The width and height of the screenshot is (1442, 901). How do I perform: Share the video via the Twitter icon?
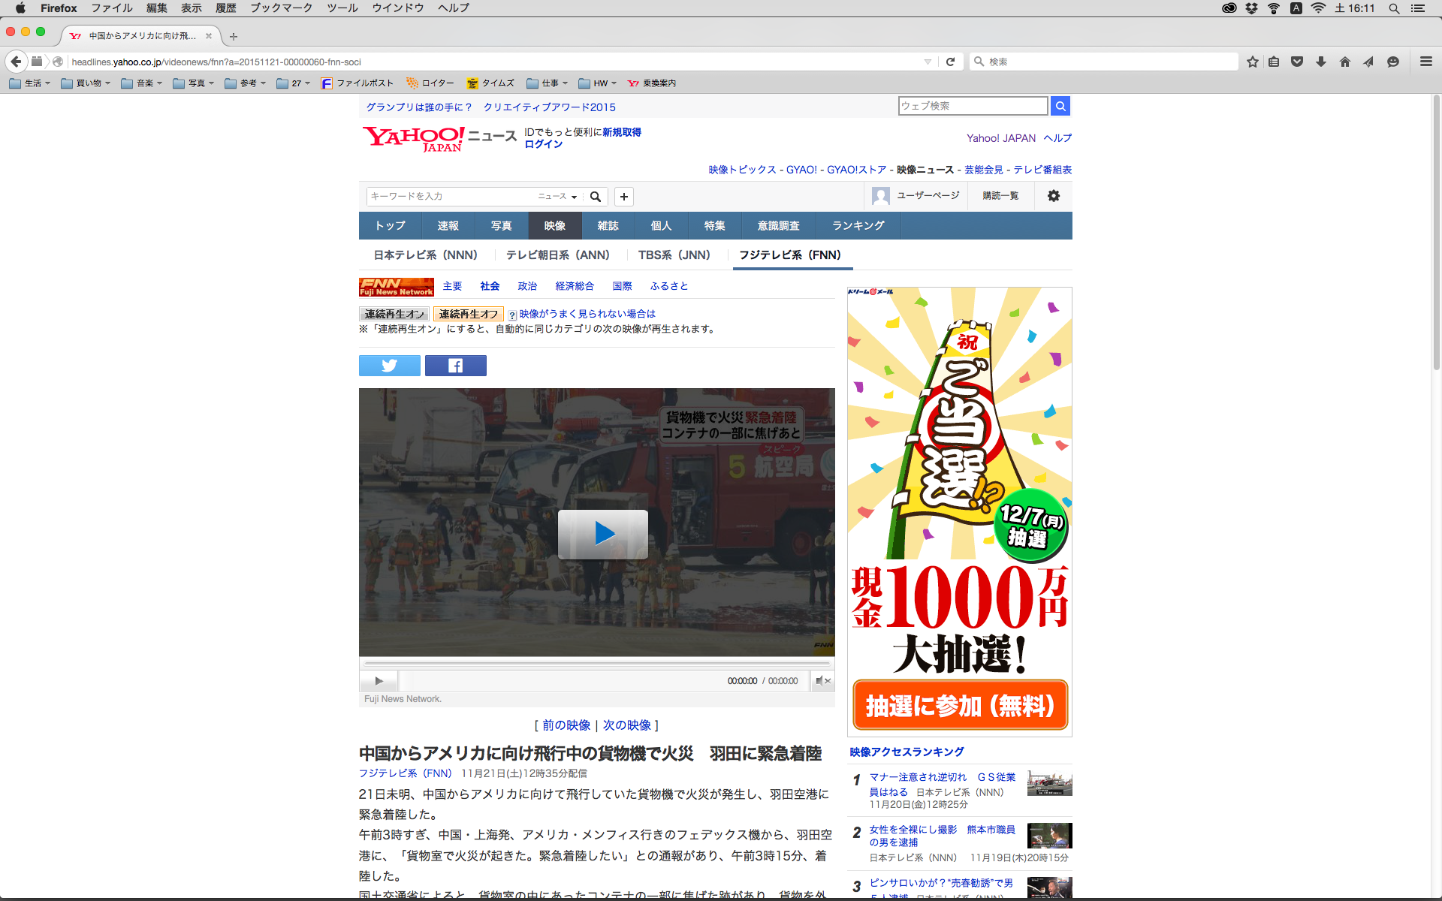point(389,366)
